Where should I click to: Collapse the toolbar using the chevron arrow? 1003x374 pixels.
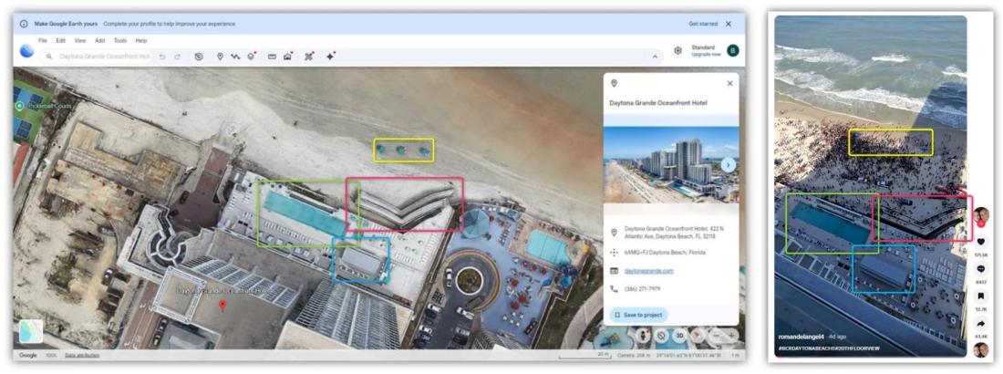pos(654,57)
